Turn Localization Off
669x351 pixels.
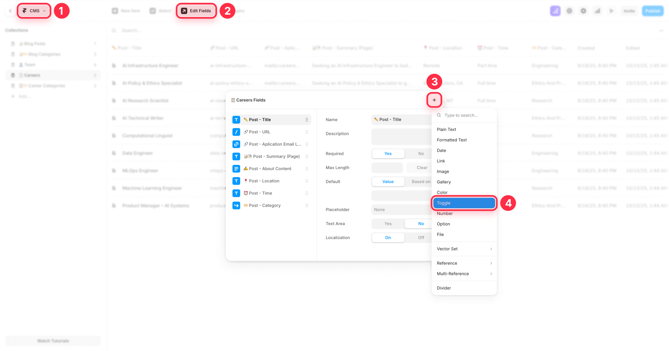[421, 238]
